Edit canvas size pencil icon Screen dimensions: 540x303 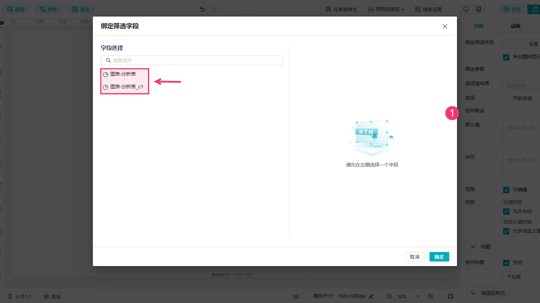point(371,297)
